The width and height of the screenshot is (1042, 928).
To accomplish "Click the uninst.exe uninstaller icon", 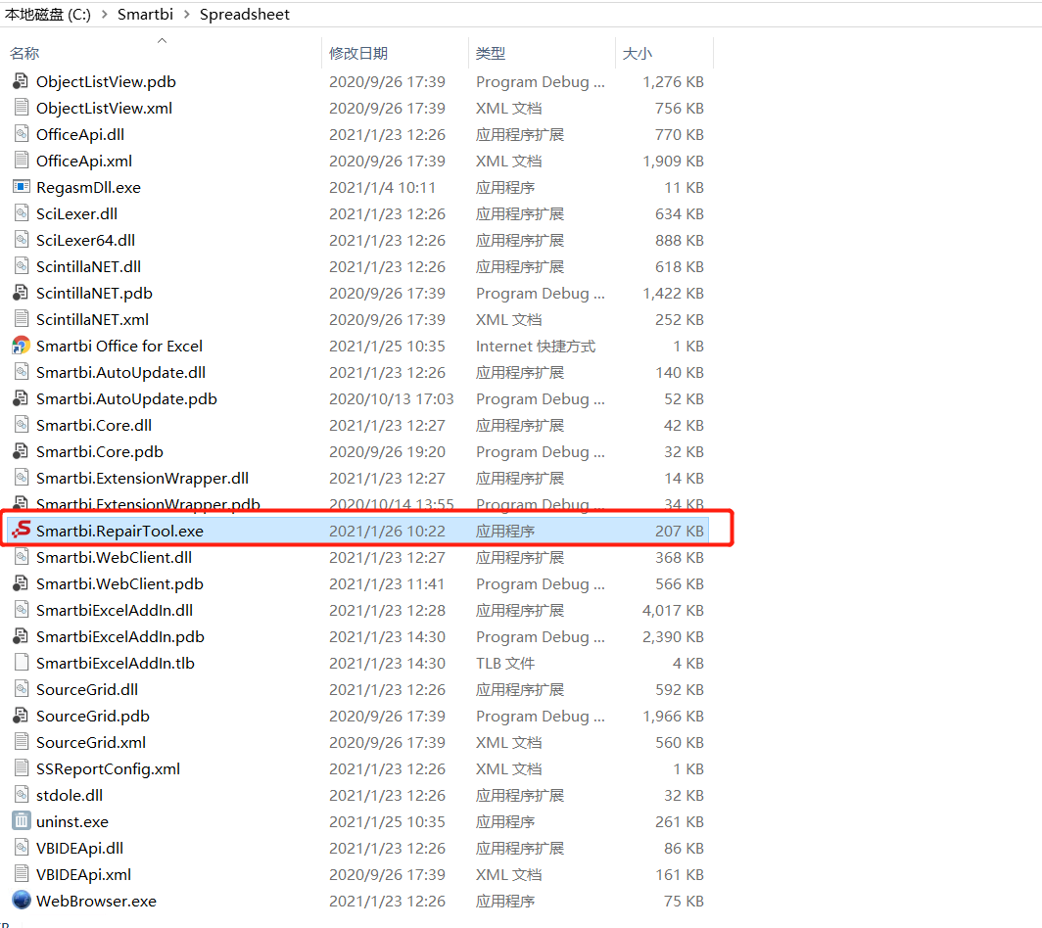I will 22,821.
